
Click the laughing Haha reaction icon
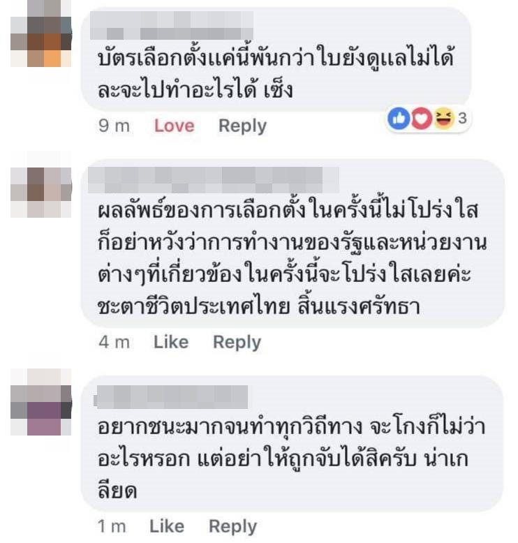pyautogui.click(x=443, y=119)
